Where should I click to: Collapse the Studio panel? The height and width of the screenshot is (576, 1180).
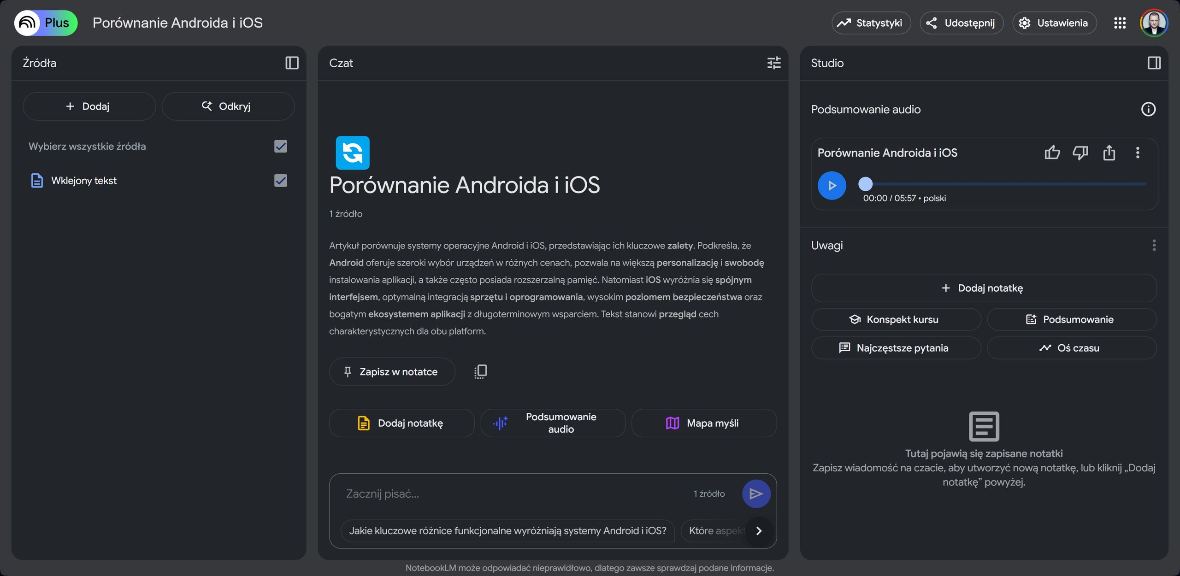pos(1154,63)
